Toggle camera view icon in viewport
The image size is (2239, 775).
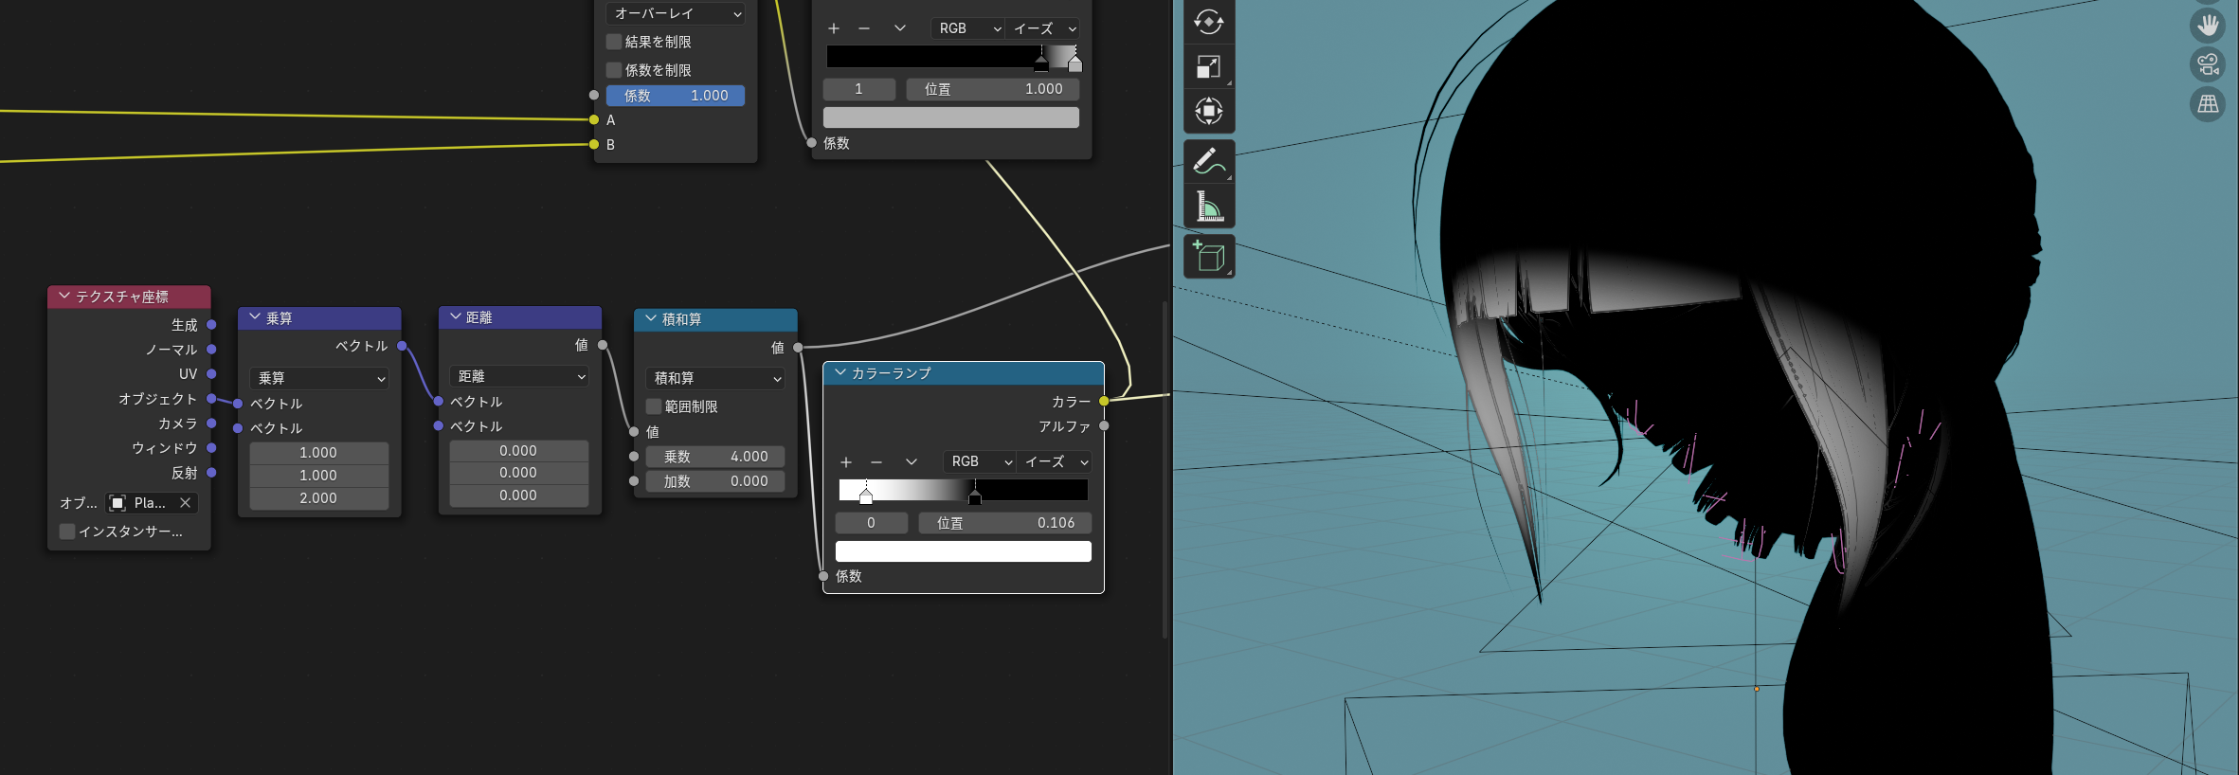pyautogui.click(x=2208, y=64)
